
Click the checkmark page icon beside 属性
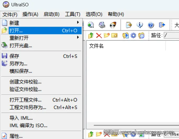(4, 136)
